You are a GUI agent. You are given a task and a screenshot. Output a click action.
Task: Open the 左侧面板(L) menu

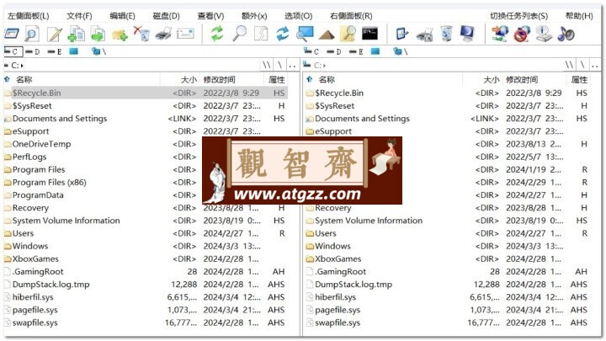coord(29,16)
